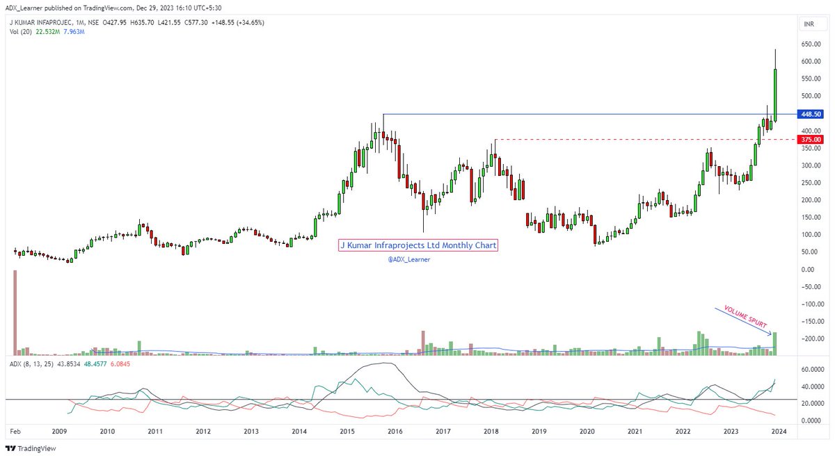Click the 600.00 price axis label
The height and width of the screenshot is (458, 835).
pos(811,61)
